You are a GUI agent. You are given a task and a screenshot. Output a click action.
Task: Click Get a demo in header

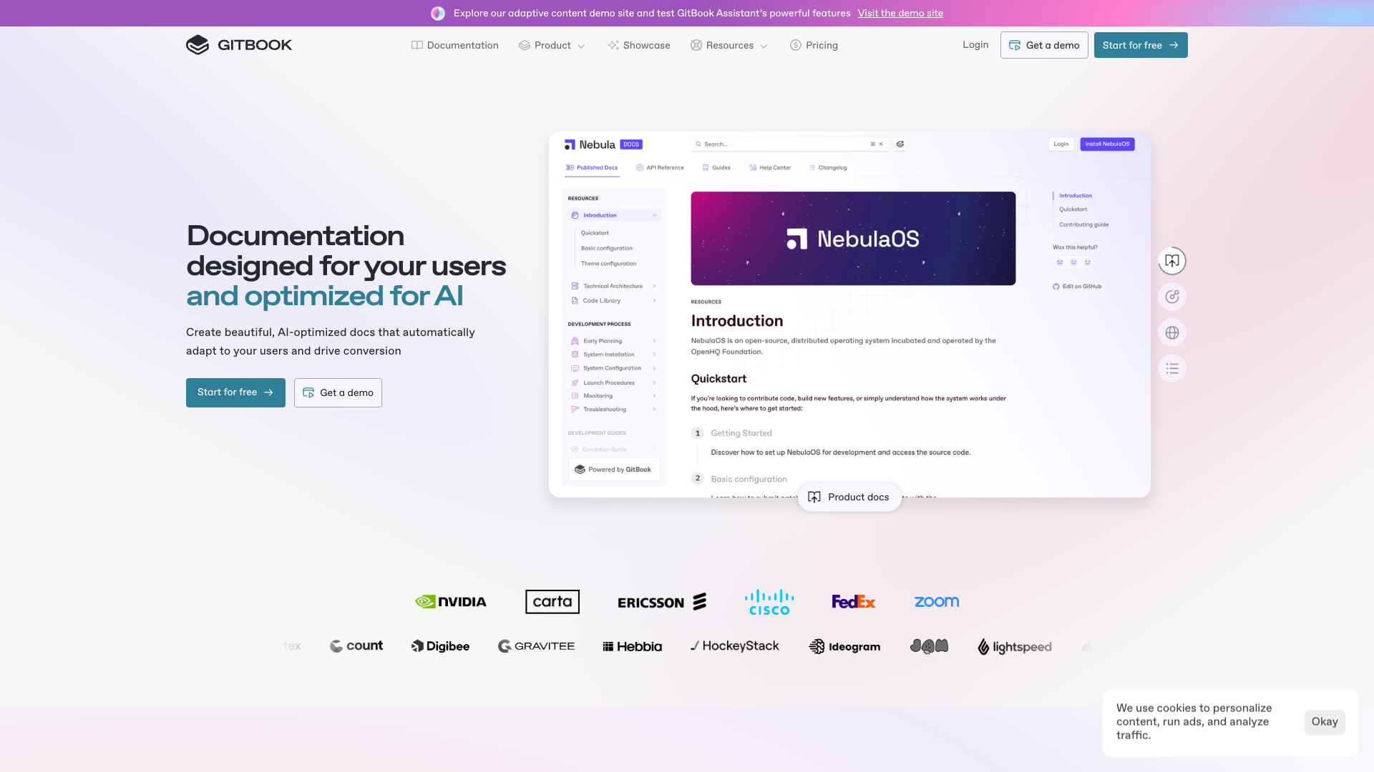(1044, 45)
